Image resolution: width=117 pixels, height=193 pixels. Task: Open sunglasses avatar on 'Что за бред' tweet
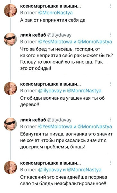pos(10,39)
